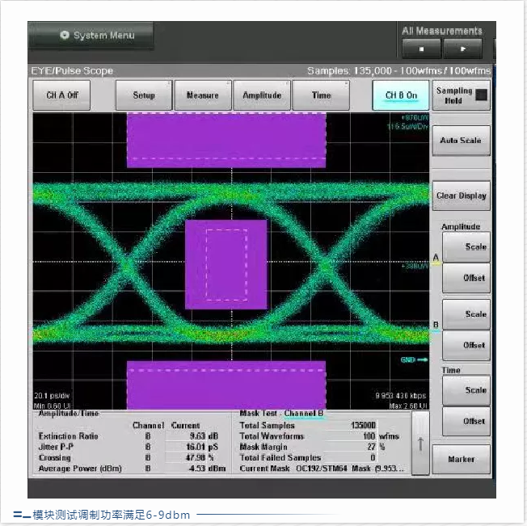The height and width of the screenshot is (526, 527).
Task: Start all measurements with the play button
Action: (x=463, y=48)
